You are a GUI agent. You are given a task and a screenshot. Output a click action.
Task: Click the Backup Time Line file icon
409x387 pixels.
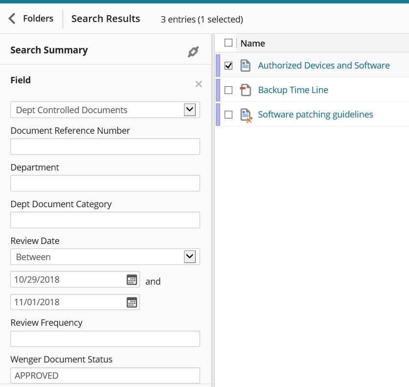[x=245, y=90]
